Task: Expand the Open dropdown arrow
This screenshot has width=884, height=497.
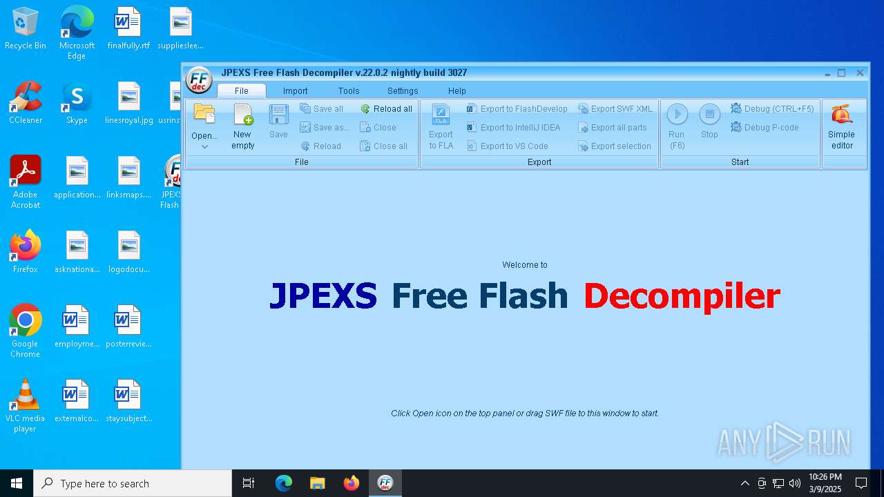Action: point(204,146)
